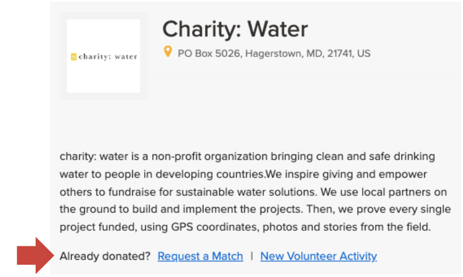The width and height of the screenshot is (463, 277).
Task: Click the Request a Match link
Action: coord(200,257)
